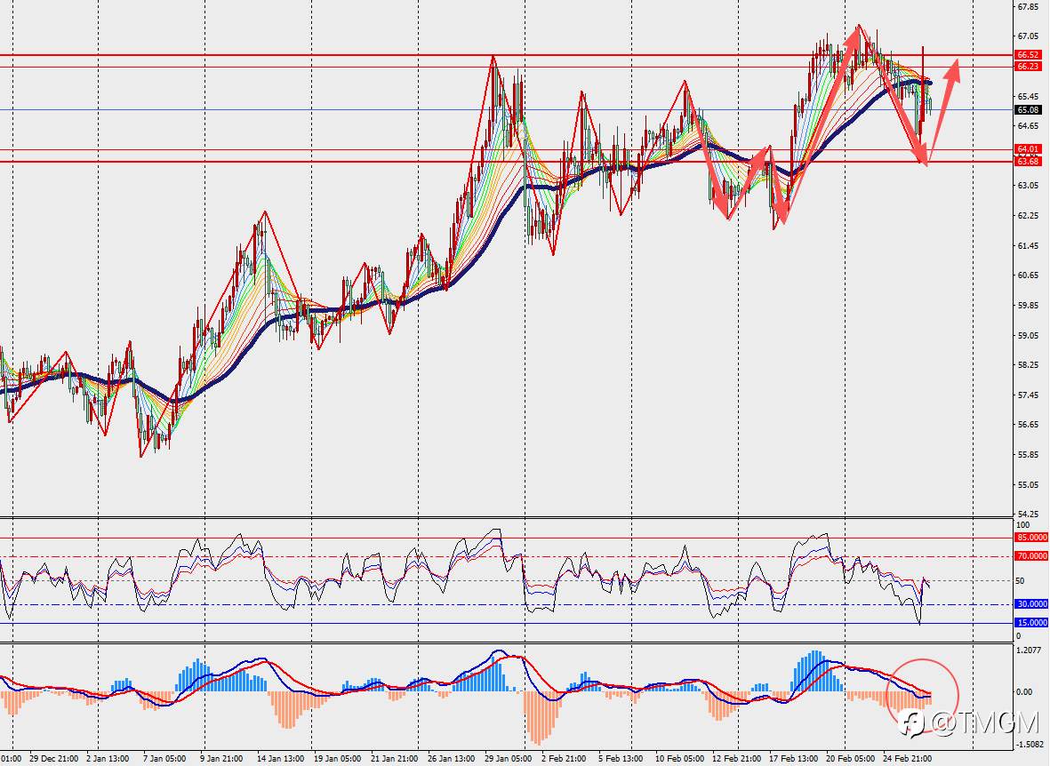
Task: Click the black 65.08 current price label
Action: 1028,110
